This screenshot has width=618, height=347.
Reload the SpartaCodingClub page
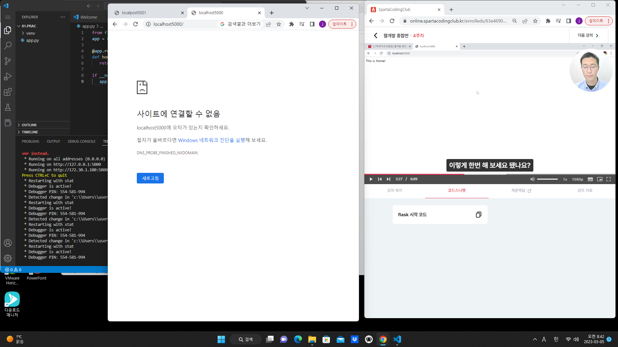click(x=392, y=21)
